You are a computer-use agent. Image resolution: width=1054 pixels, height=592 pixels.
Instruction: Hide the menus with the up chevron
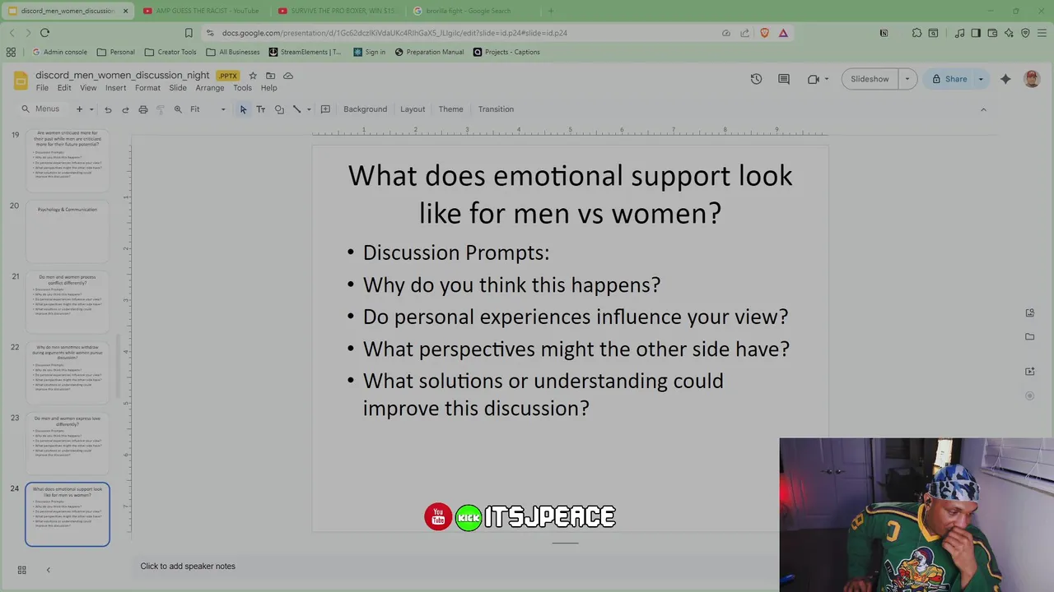pyautogui.click(x=983, y=109)
